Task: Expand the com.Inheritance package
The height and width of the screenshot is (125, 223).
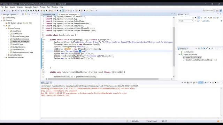Action: tap(6, 55)
